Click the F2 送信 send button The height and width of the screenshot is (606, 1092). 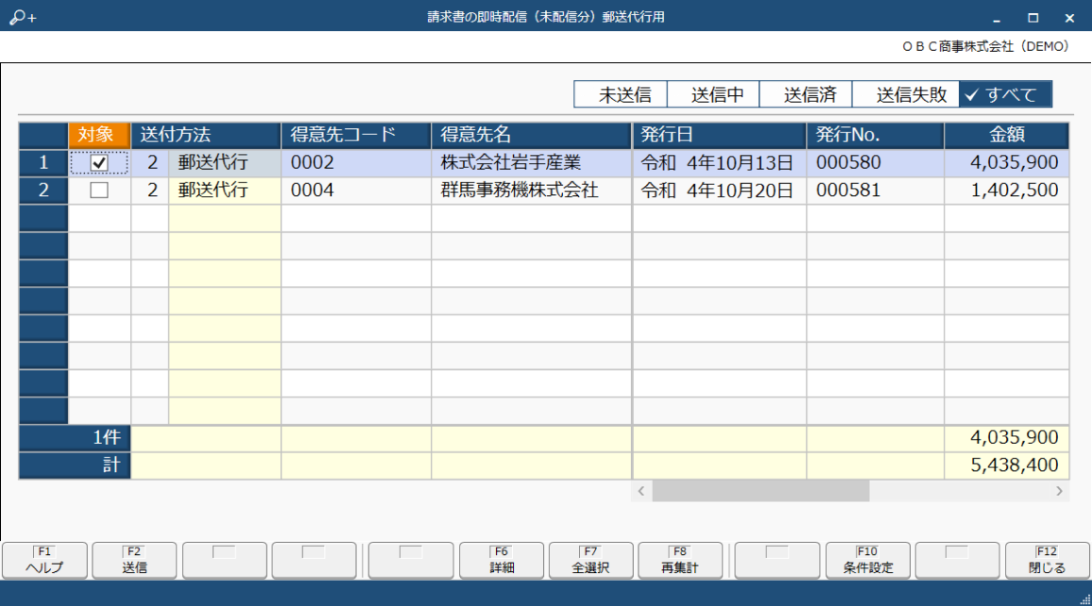click(x=134, y=560)
